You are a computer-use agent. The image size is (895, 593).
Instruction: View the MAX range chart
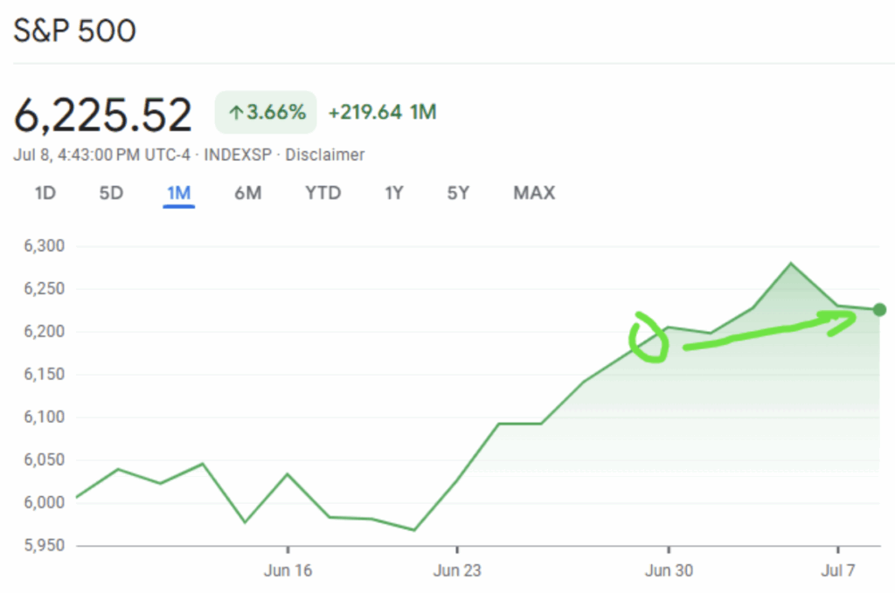tap(534, 193)
